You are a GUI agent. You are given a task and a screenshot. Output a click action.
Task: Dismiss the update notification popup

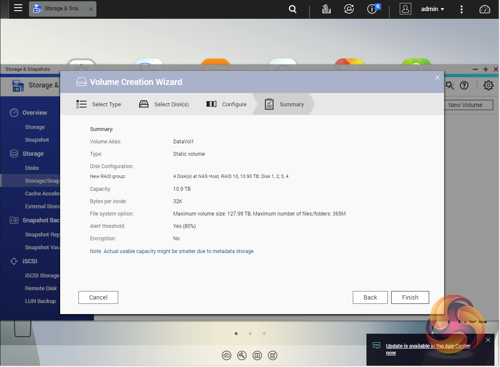point(488,340)
